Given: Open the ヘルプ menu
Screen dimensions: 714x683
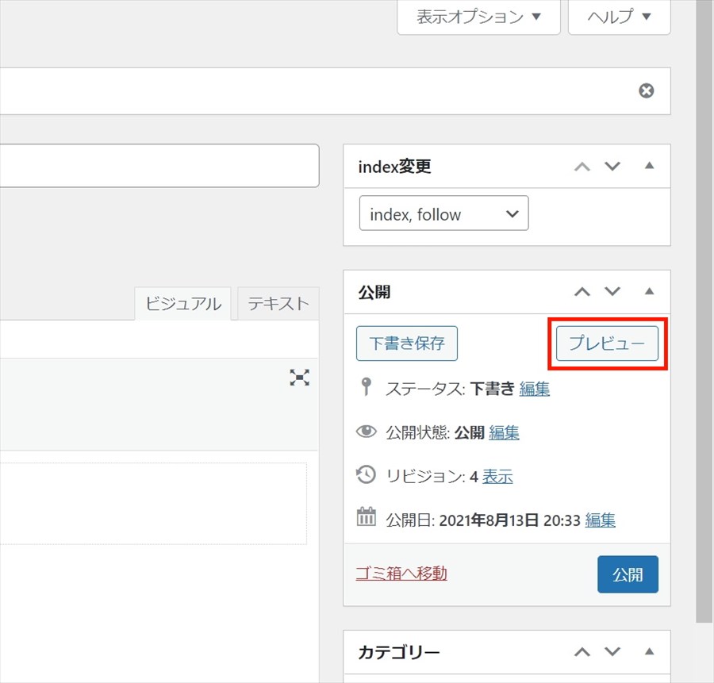Looking at the screenshot, I should [x=619, y=17].
